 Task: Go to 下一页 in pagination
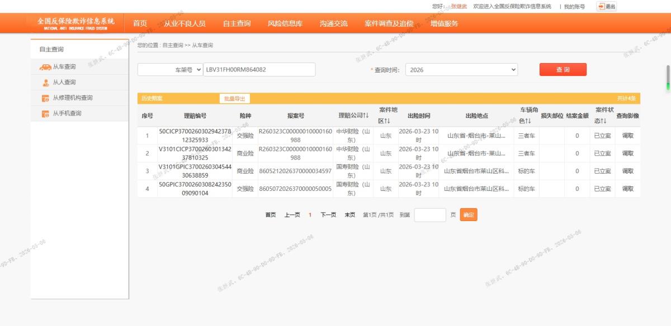pos(328,215)
